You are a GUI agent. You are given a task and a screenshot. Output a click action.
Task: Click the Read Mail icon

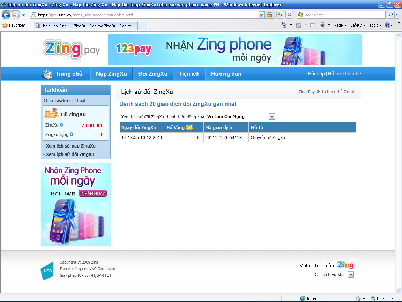pos(313,25)
